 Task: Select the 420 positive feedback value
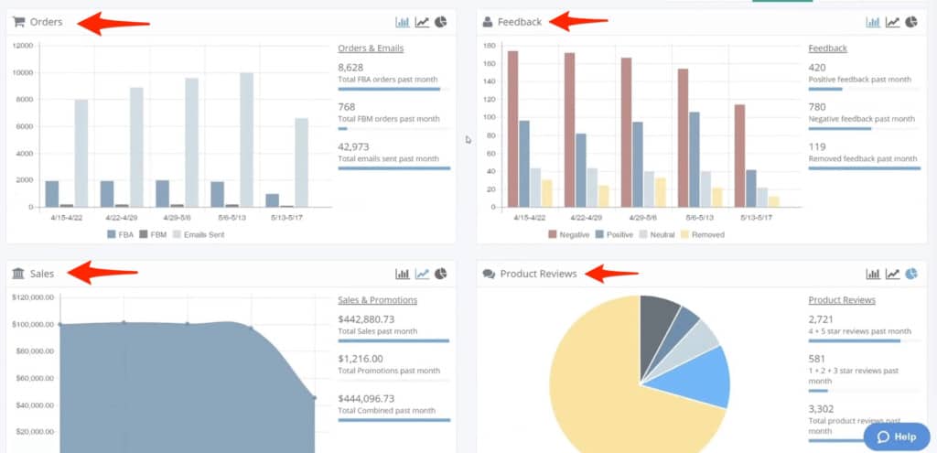tap(817, 68)
